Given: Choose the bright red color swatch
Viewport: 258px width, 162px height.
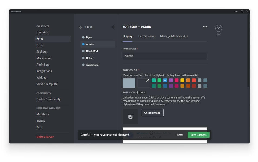Looking at the screenshot, I should 194,80.
